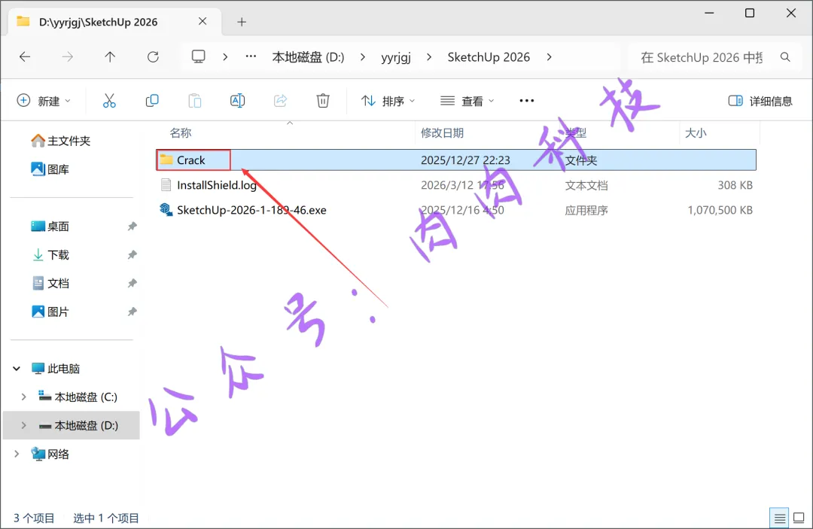
Task: Open the 查看 (View) dropdown
Action: tap(467, 101)
